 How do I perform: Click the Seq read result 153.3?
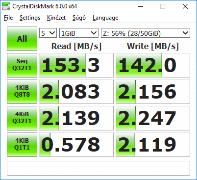76,65
